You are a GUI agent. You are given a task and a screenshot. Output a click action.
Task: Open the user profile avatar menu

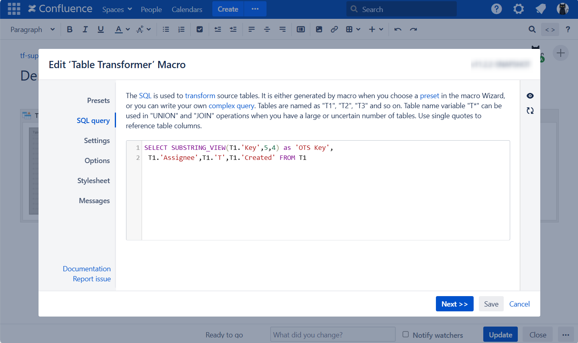click(563, 9)
